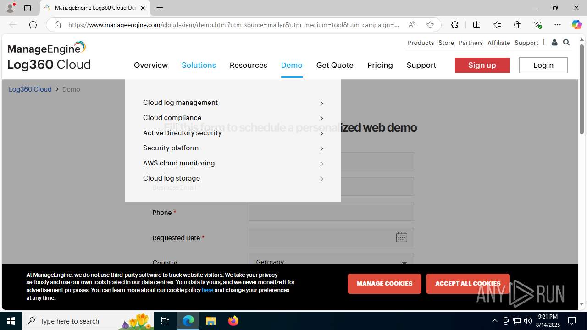Viewport: 587px width, 330px height.
Task: Open the Pricing page
Action: click(x=380, y=65)
